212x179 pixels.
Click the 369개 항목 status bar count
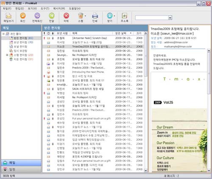[9, 176]
